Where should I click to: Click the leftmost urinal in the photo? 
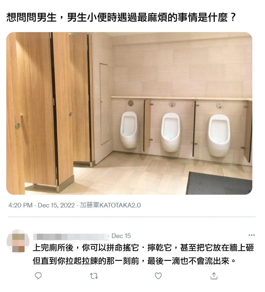click(x=130, y=130)
